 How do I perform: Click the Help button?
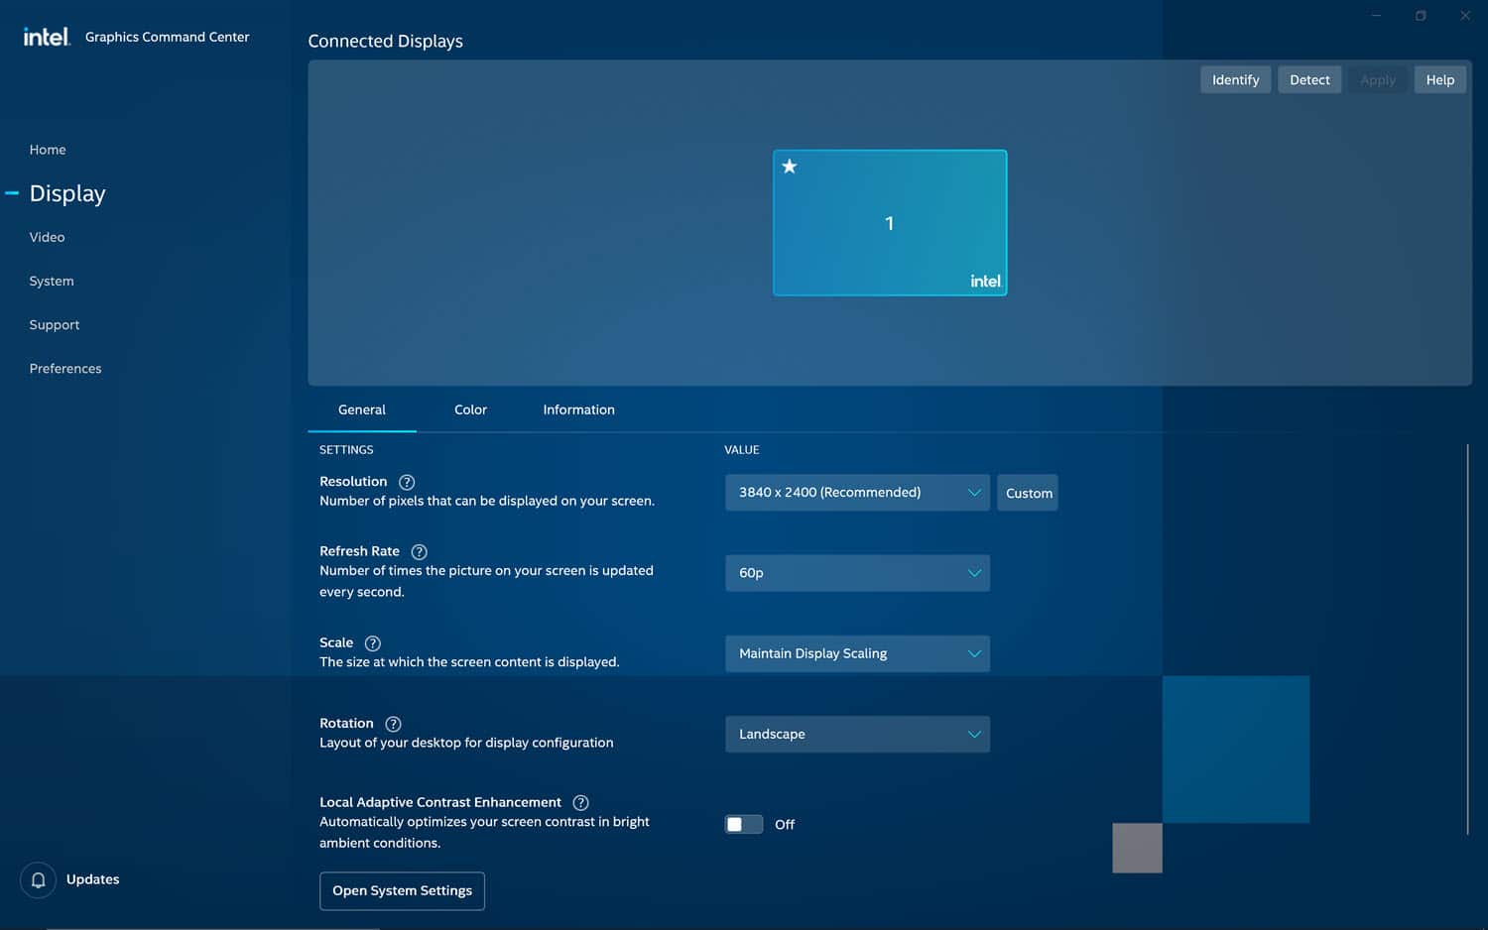pyautogui.click(x=1439, y=80)
